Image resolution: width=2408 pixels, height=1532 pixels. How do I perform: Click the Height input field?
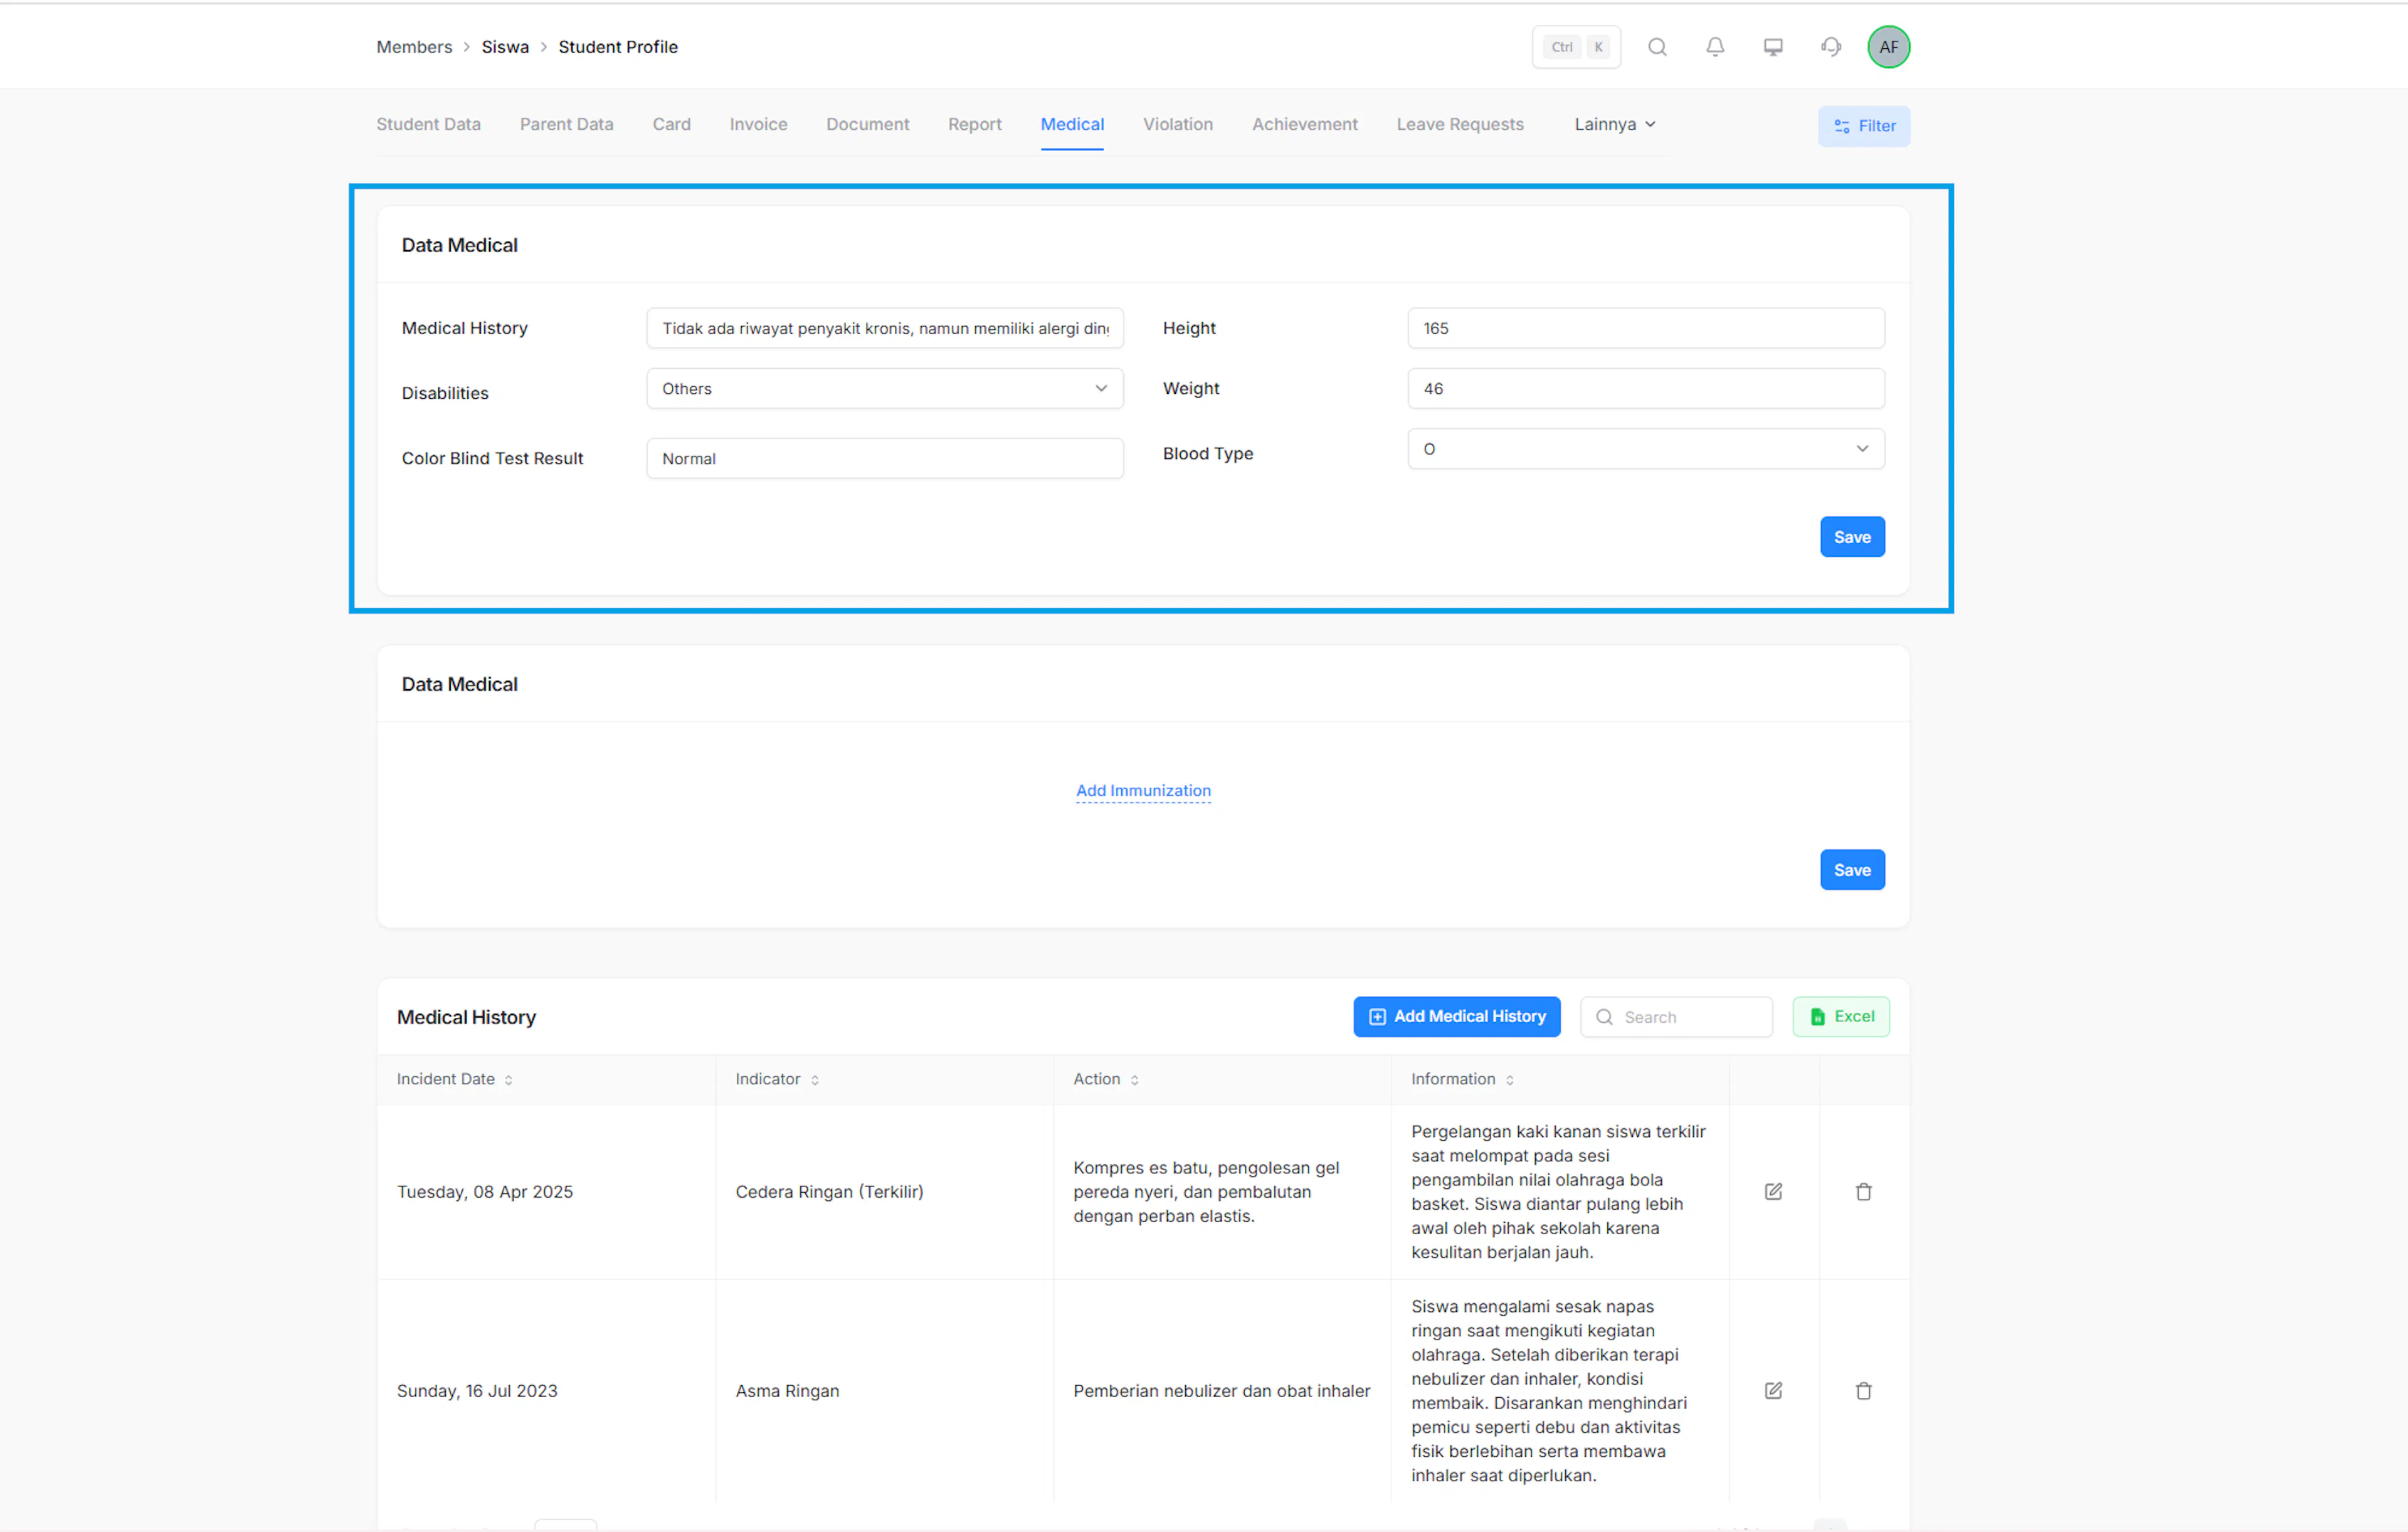pos(1646,328)
